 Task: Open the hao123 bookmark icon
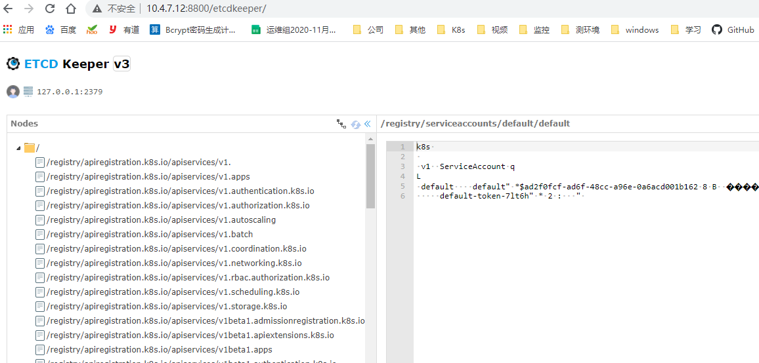(x=92, y=30)
